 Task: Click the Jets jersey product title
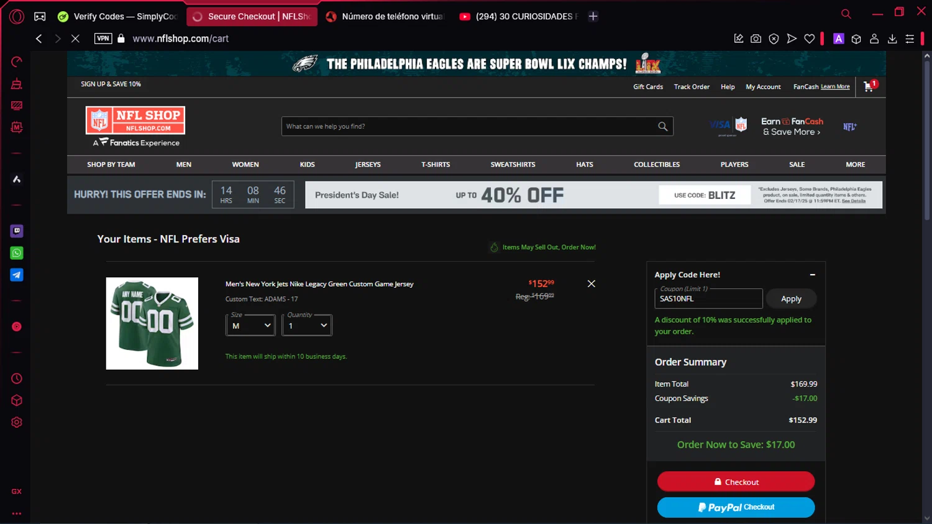tap(319, 284)
